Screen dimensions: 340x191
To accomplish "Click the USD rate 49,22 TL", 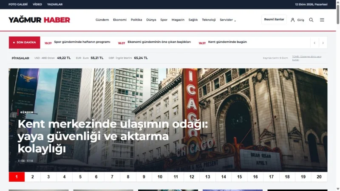I will click(64, 58).
